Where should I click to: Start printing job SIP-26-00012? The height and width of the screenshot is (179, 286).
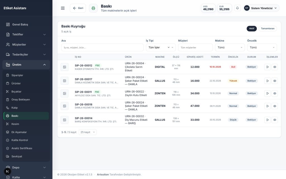267,67
